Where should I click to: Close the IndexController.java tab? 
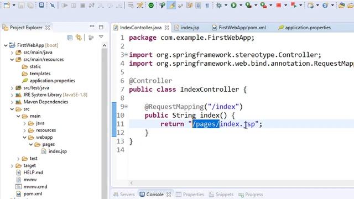[x=166, y=28]
